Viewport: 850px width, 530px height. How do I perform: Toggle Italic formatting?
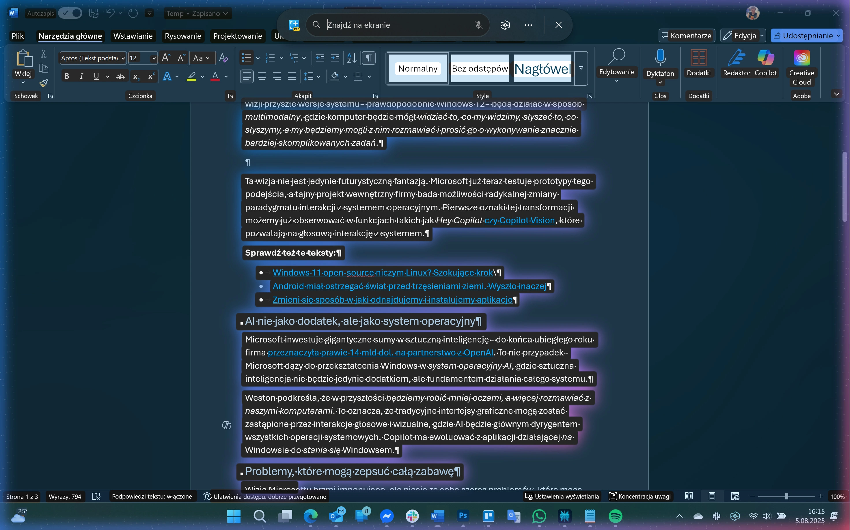point(81,76)
